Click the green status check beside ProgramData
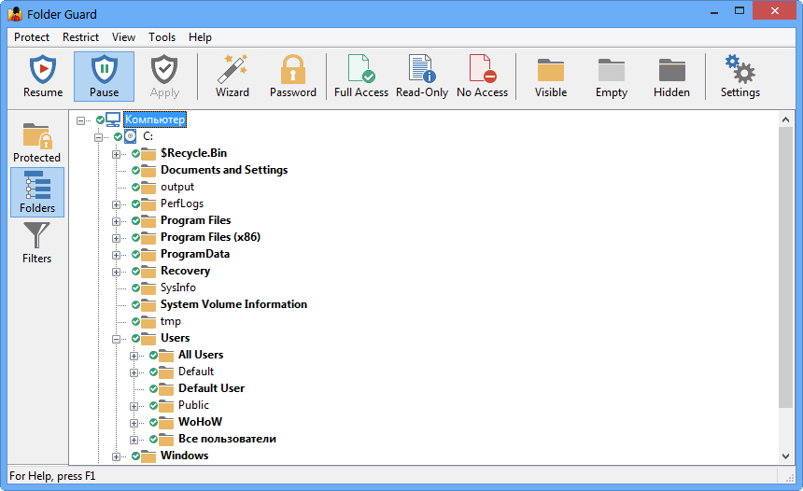Image resolution: width=803 pixels, height=491 pixels. point(135,255)
